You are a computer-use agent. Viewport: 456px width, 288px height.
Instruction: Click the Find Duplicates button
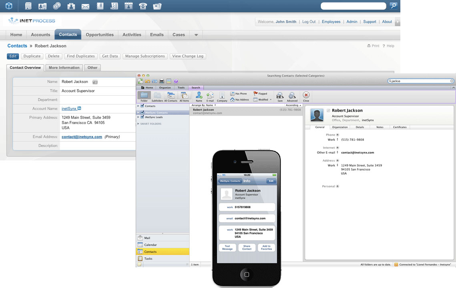(x=81, y=56)
